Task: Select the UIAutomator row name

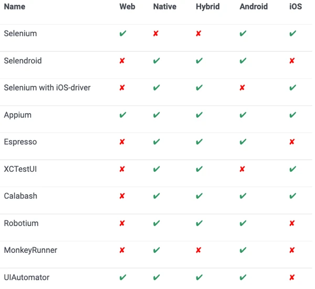Action: 27,277
